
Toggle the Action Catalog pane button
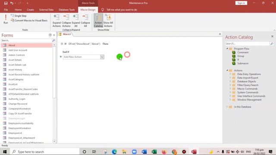98,21
